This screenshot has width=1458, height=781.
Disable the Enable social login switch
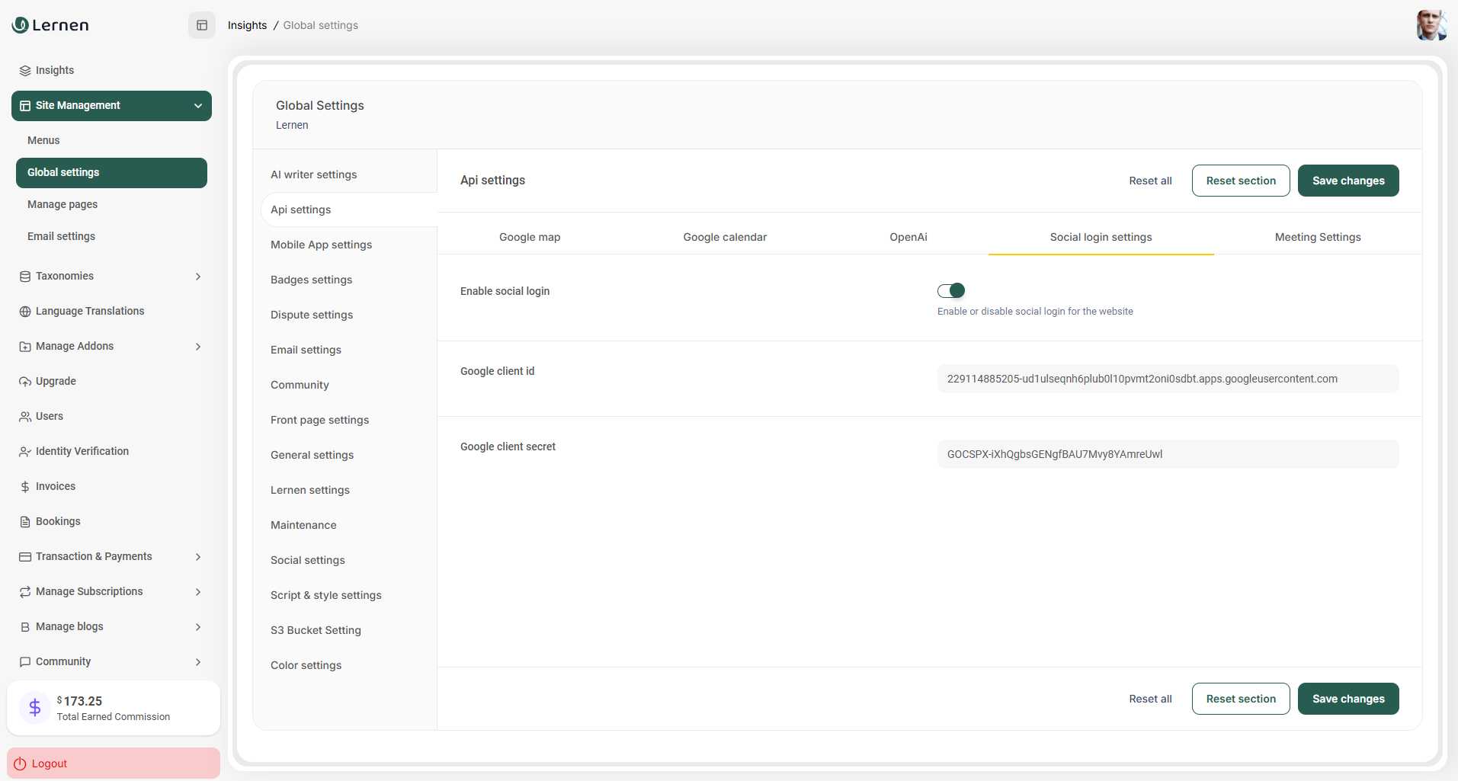pos(951,290)
